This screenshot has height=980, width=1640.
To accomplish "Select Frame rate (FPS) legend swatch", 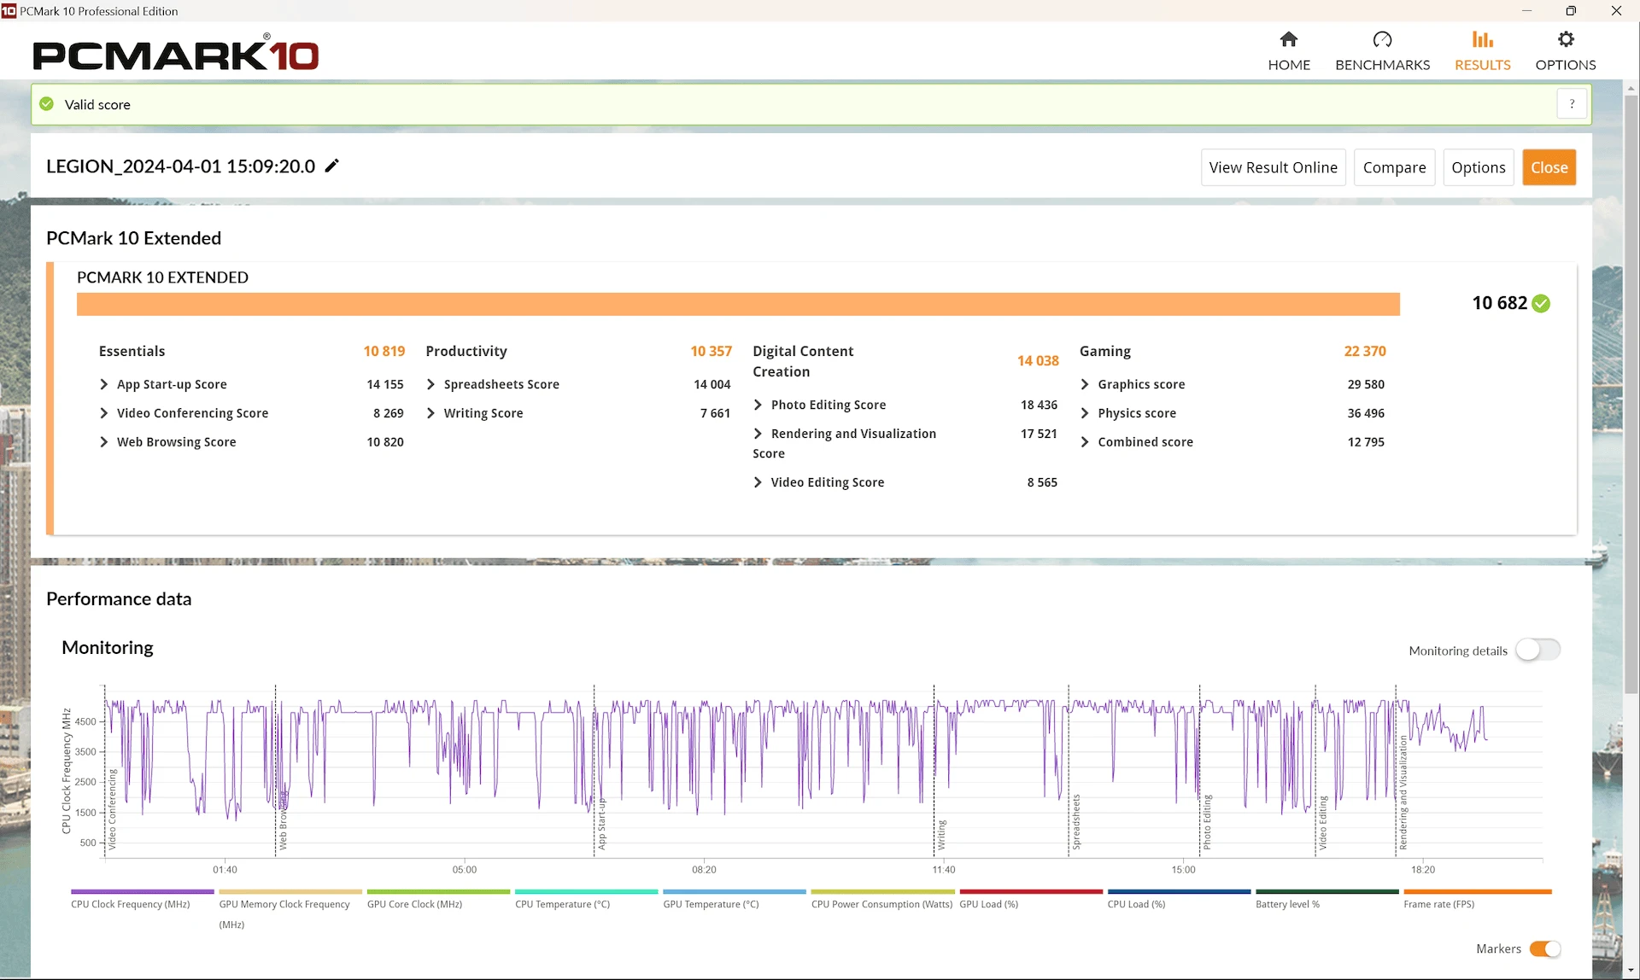I will tap(1477, 891).
